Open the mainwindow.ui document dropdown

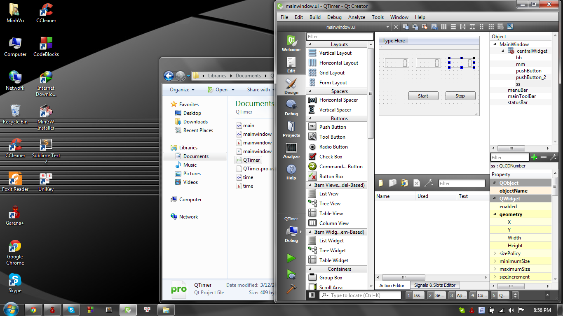coord(387,27)
